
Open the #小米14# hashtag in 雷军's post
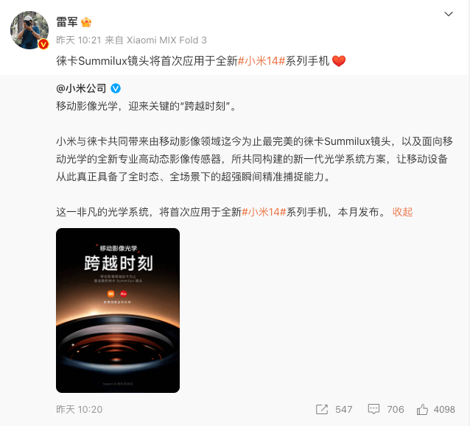pyautogui.click(x=261, y=61)
